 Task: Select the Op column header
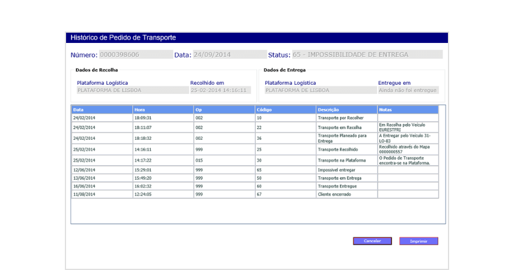[224, 110]
